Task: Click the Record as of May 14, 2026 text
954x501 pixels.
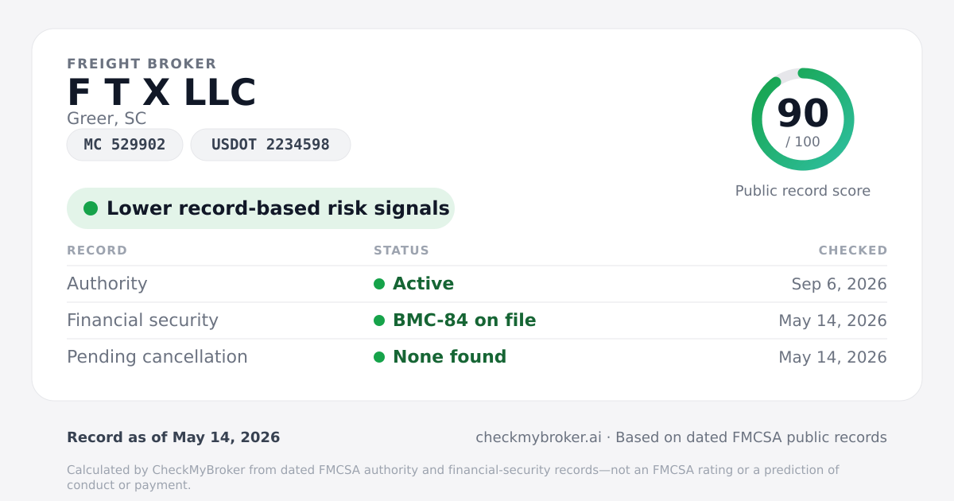Action: point(173,437)
